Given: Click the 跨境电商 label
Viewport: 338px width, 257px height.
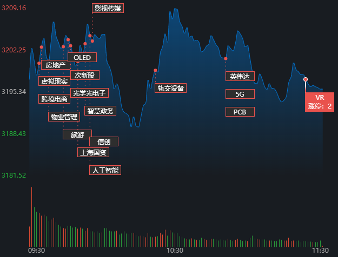Looking at the screenshot, I should pos(54,99).
